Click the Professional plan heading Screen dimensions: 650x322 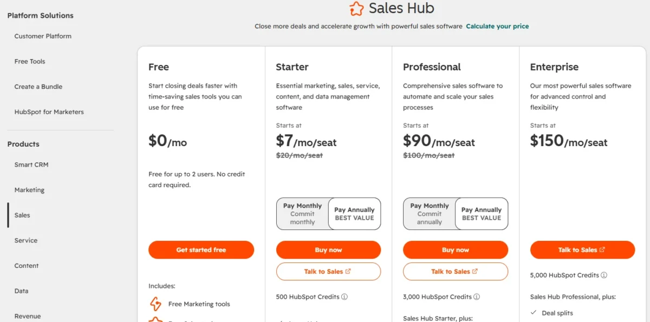[432, 67]
